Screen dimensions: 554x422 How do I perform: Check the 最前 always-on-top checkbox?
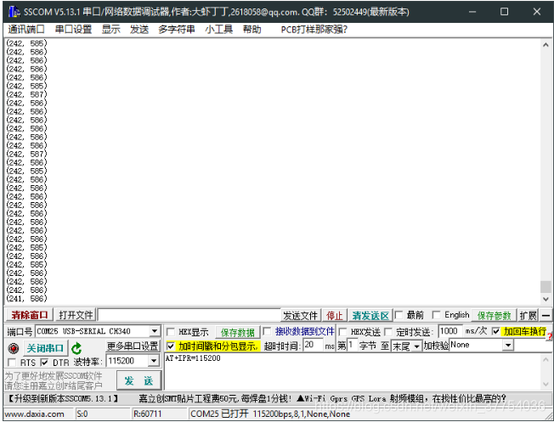tap(399, 315)
